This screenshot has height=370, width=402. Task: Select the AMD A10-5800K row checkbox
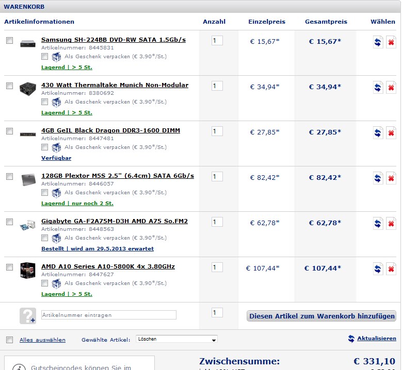9,267
